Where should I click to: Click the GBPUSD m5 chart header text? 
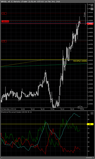click(x=30, y=2)
